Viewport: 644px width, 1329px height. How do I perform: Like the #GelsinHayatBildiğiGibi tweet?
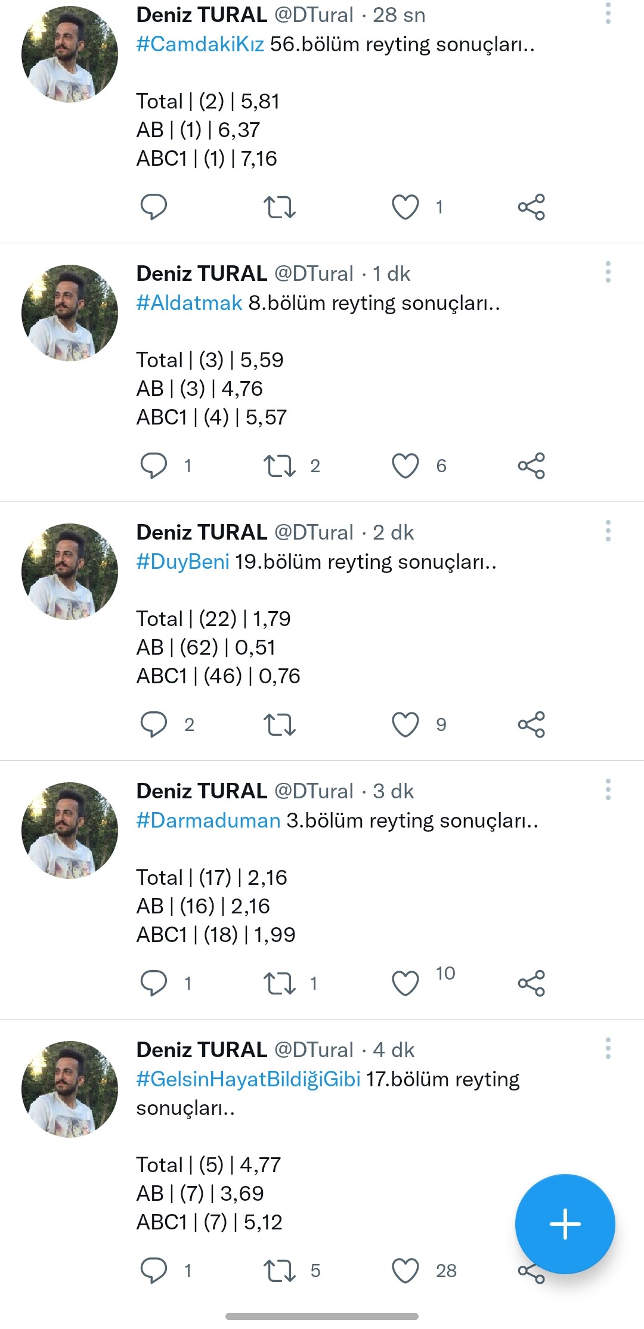pyautogui.click(x=405, y=1271)
